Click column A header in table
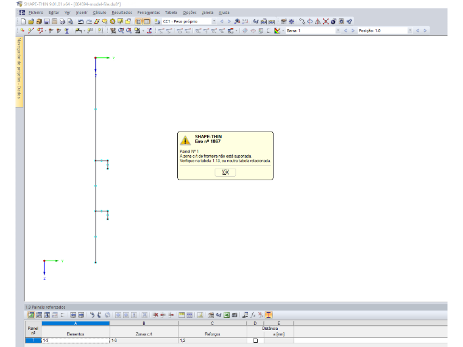The width and height of the screenshot is (463, 347). [x=76, y=323]
